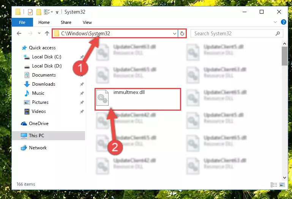Image resolution: width=292 pixels, height=199 pixels.
Task: Click the Network icon in sidebar
Action: 24,148
